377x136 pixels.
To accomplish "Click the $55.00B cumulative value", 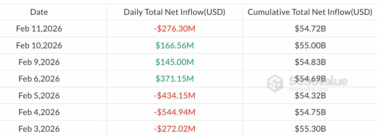I will (310, 46).
